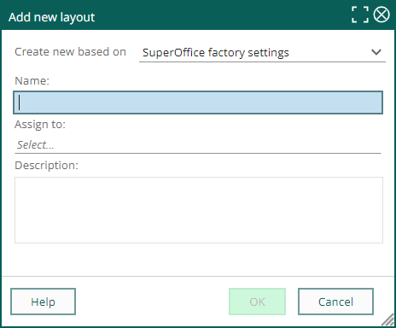The height and width of the screenshot is (328, 396).
Task: Maximize the Add new layout dialog
Action: point(360,15)
